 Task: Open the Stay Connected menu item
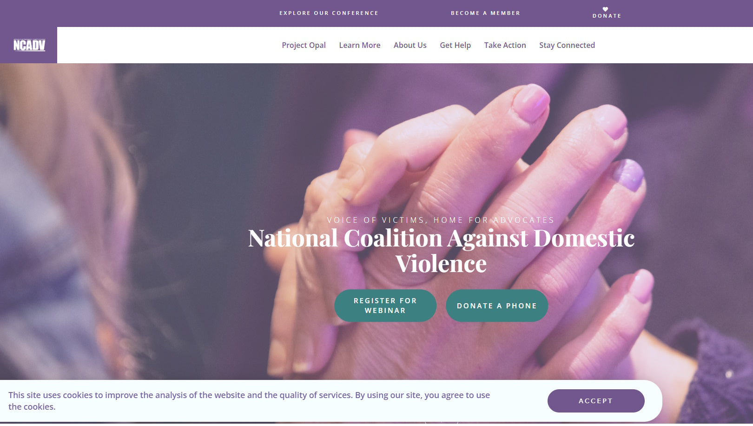567,45
